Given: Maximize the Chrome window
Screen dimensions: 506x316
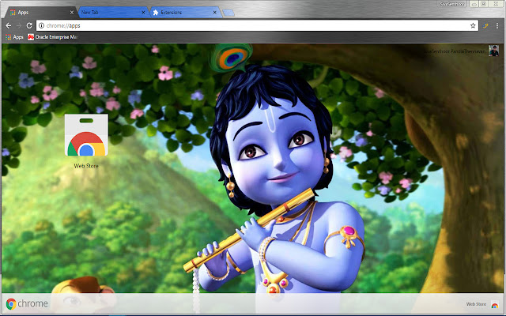Looking at the screenshot, I should (x=483, y=4).
